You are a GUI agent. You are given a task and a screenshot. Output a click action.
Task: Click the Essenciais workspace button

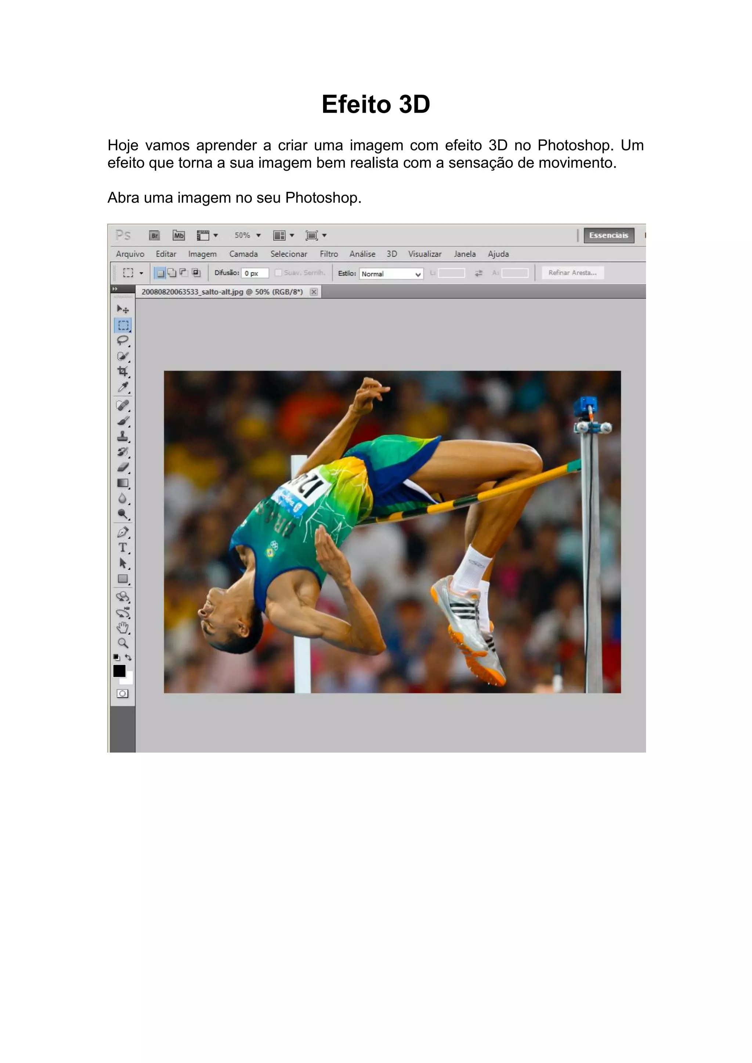[x=608, y=235]
